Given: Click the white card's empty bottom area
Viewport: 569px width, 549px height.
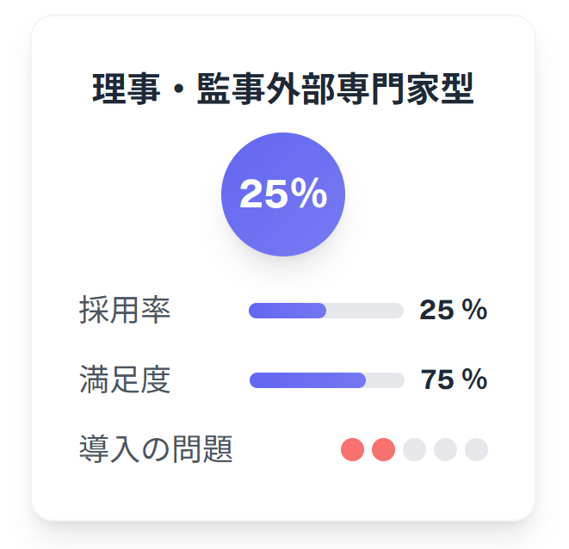Looking at the screenshot, I should click(283, 493).
